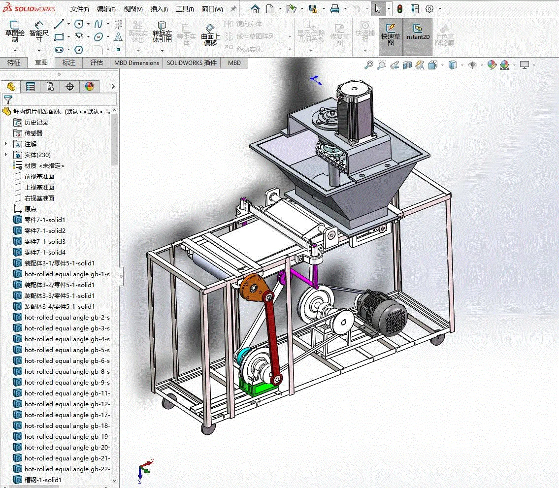
Task: Open the Home icon in title toolbar
Action: 255,8
